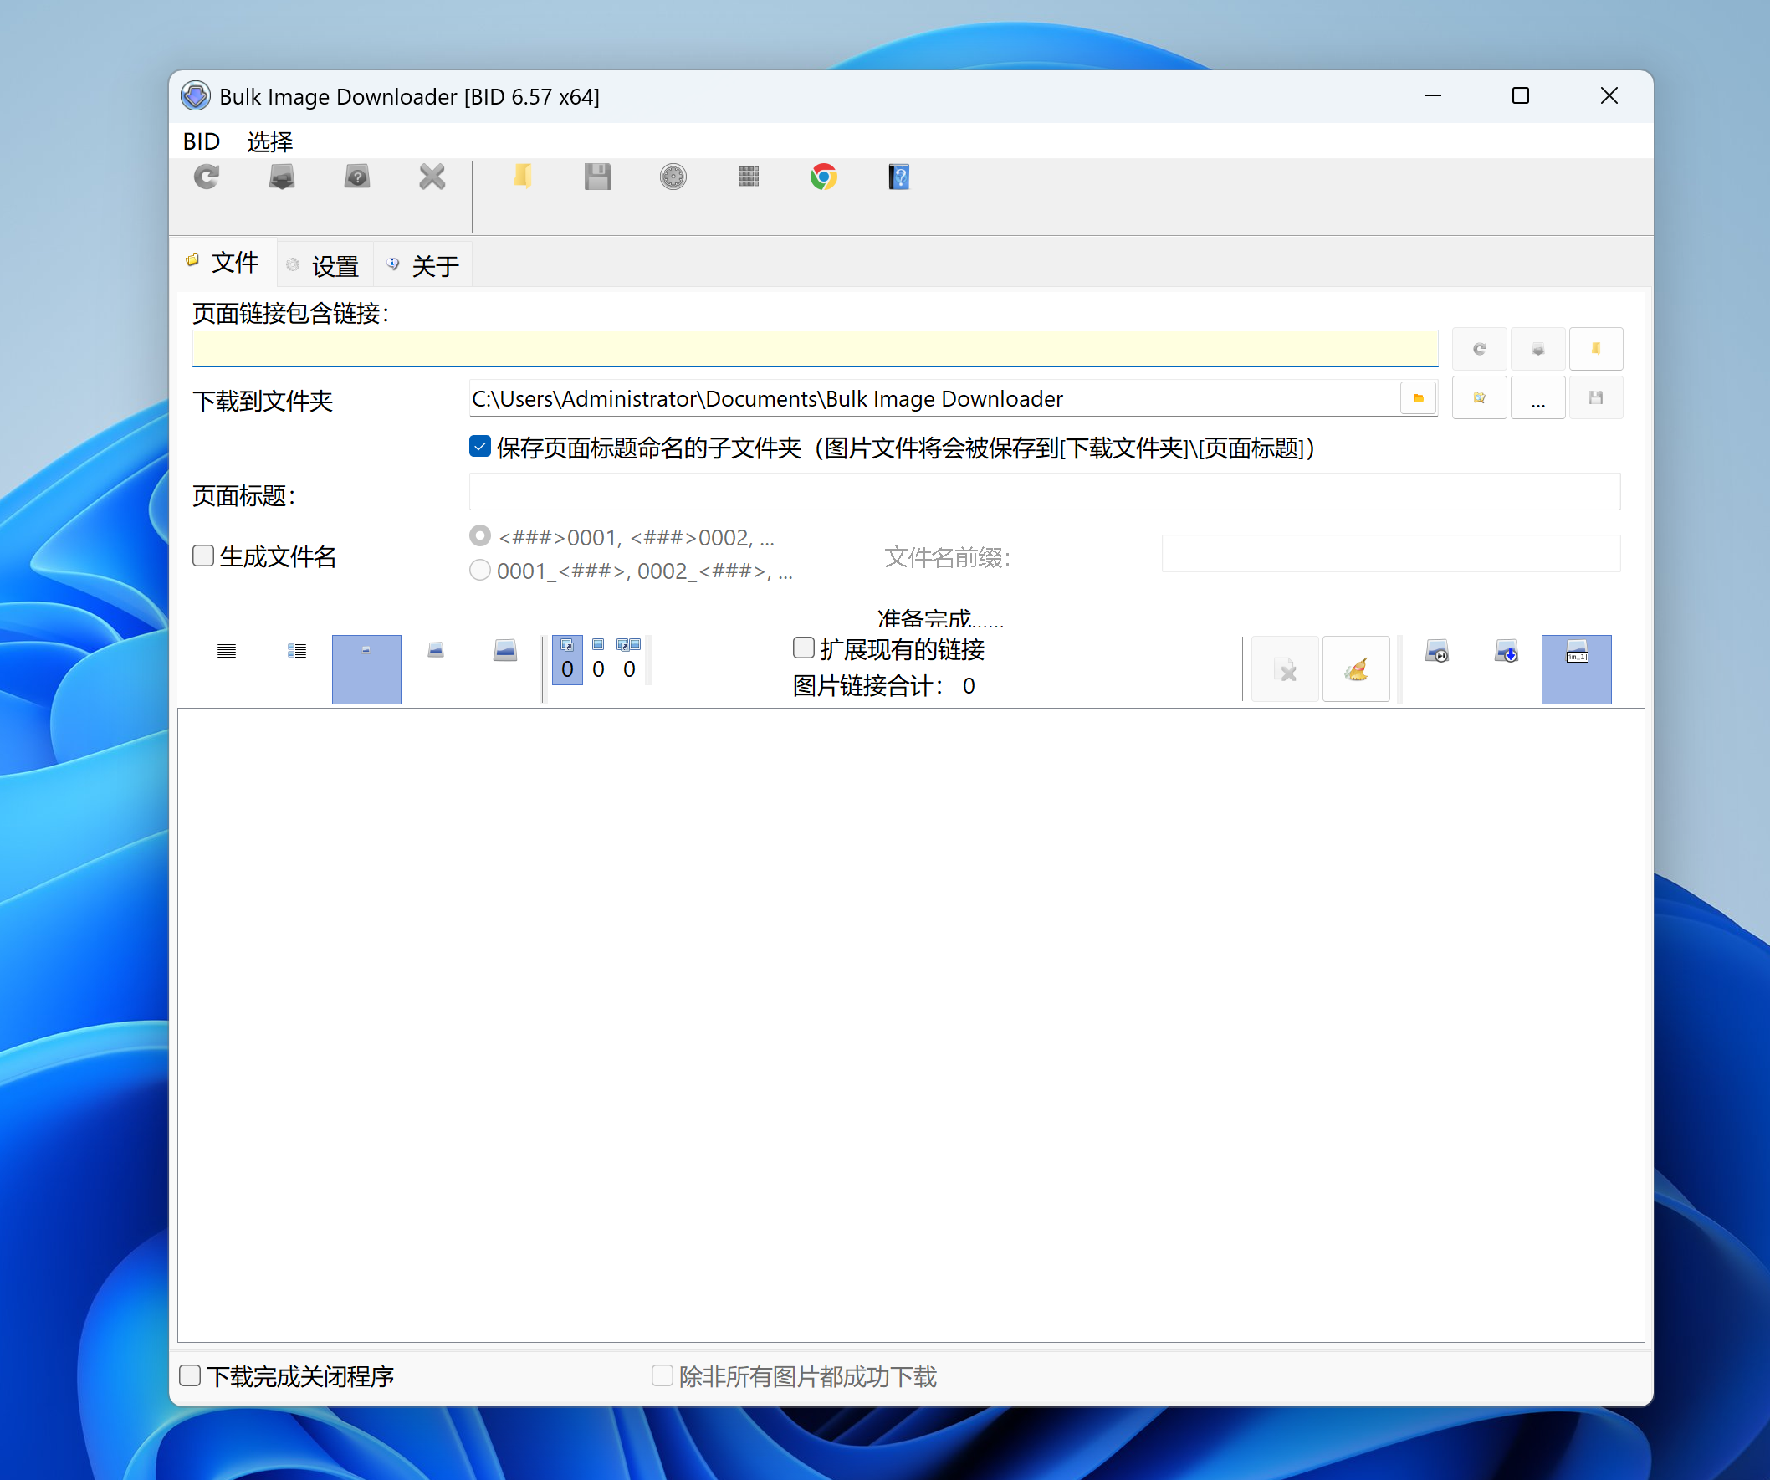Click the 页面标题 input field
This screenshot has height=1480, width=1770.
[x=1045, y=491]
